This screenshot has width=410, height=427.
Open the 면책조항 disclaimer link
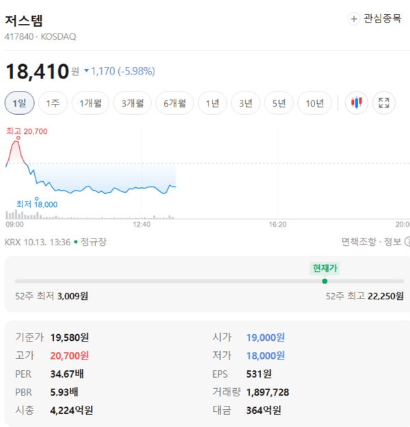point(359,242)
